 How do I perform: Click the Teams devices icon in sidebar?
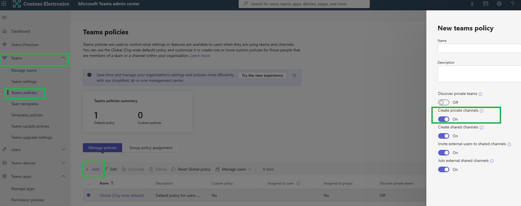(4, 163)
